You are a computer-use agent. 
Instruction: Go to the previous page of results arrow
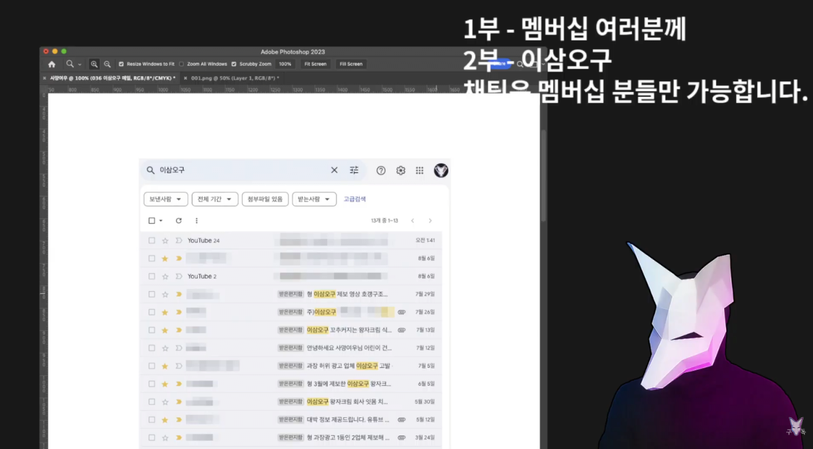pos(412,221)
